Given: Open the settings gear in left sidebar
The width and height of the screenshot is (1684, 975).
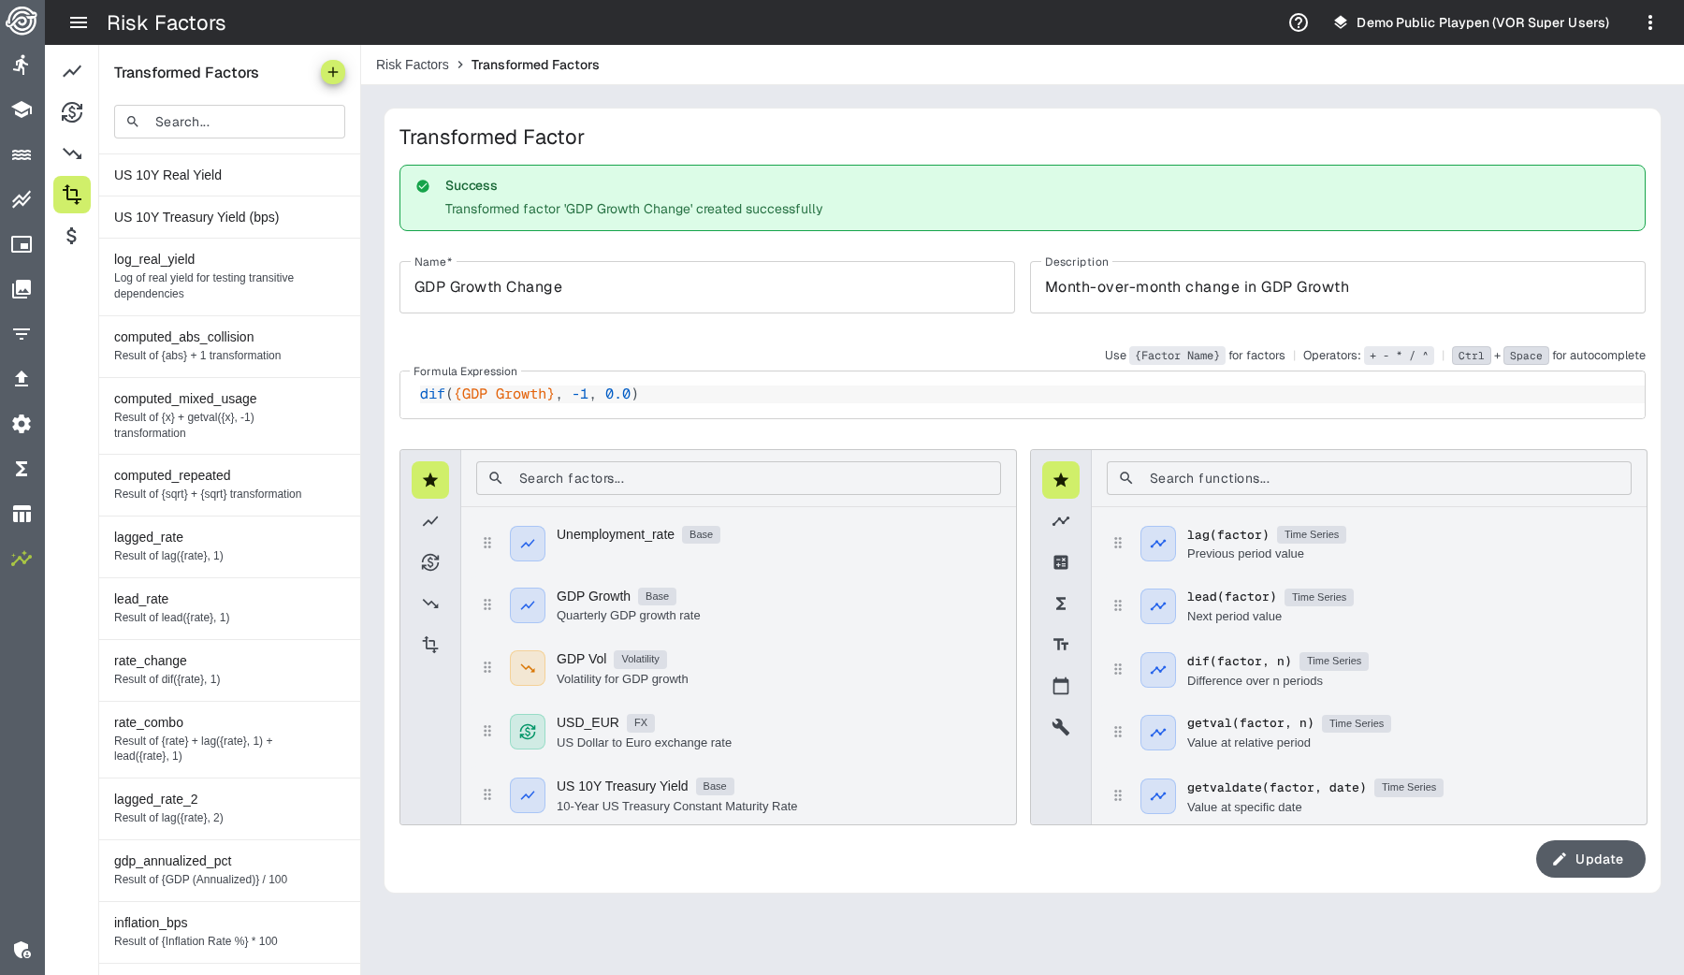Looking at the screenshot, I should click(x=22, y=424).
